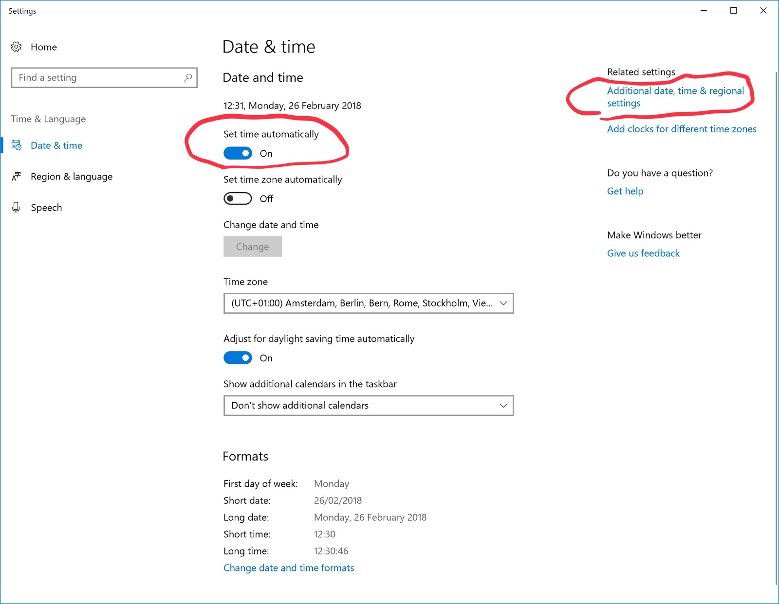Viewport: 779px width, 604px height.
Task: Select Date & time in sidebar
Action: pyautogui.click(x=56, y=145)
